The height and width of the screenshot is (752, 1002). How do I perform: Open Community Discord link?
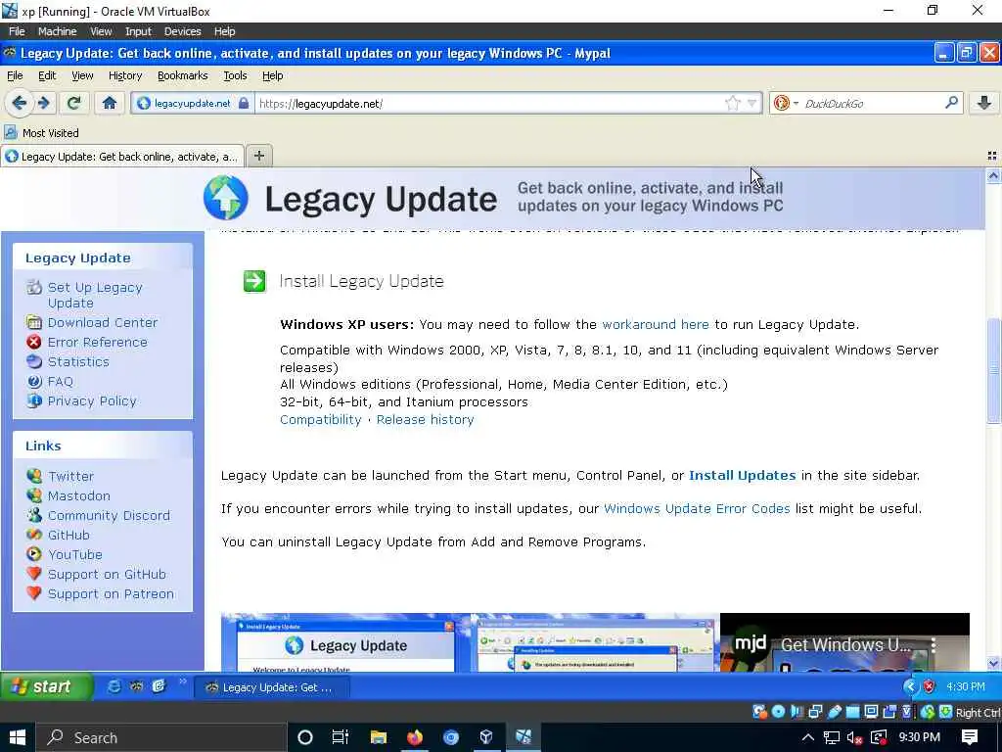point(109,515)
